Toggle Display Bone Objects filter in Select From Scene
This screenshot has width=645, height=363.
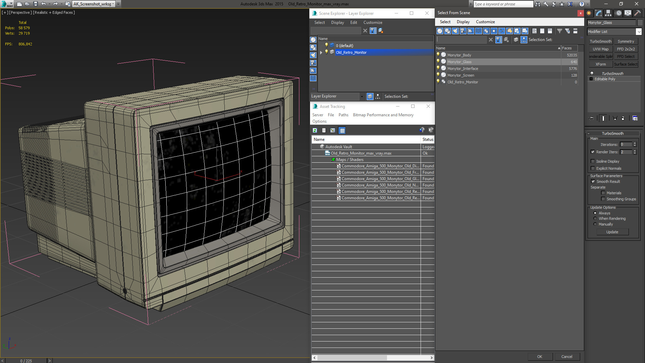point(502,31)
